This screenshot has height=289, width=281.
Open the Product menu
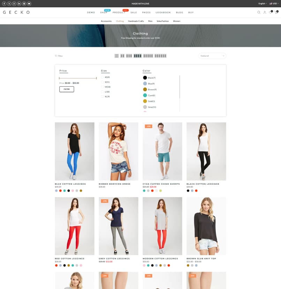point(119,13)
